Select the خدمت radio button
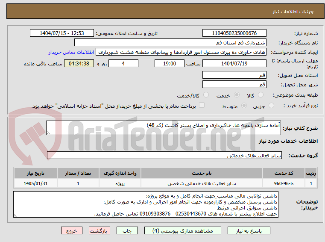 237,95
